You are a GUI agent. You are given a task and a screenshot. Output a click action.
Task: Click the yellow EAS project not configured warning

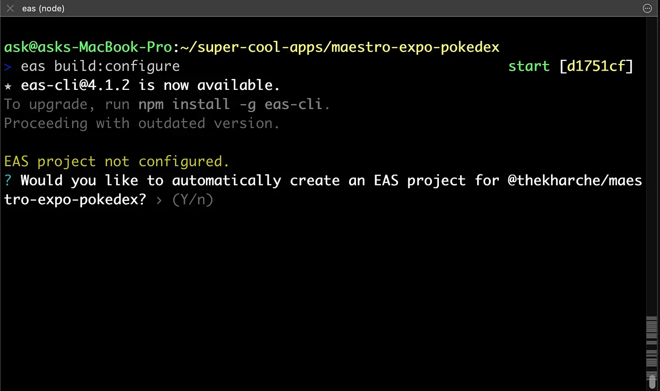point(116,162)
